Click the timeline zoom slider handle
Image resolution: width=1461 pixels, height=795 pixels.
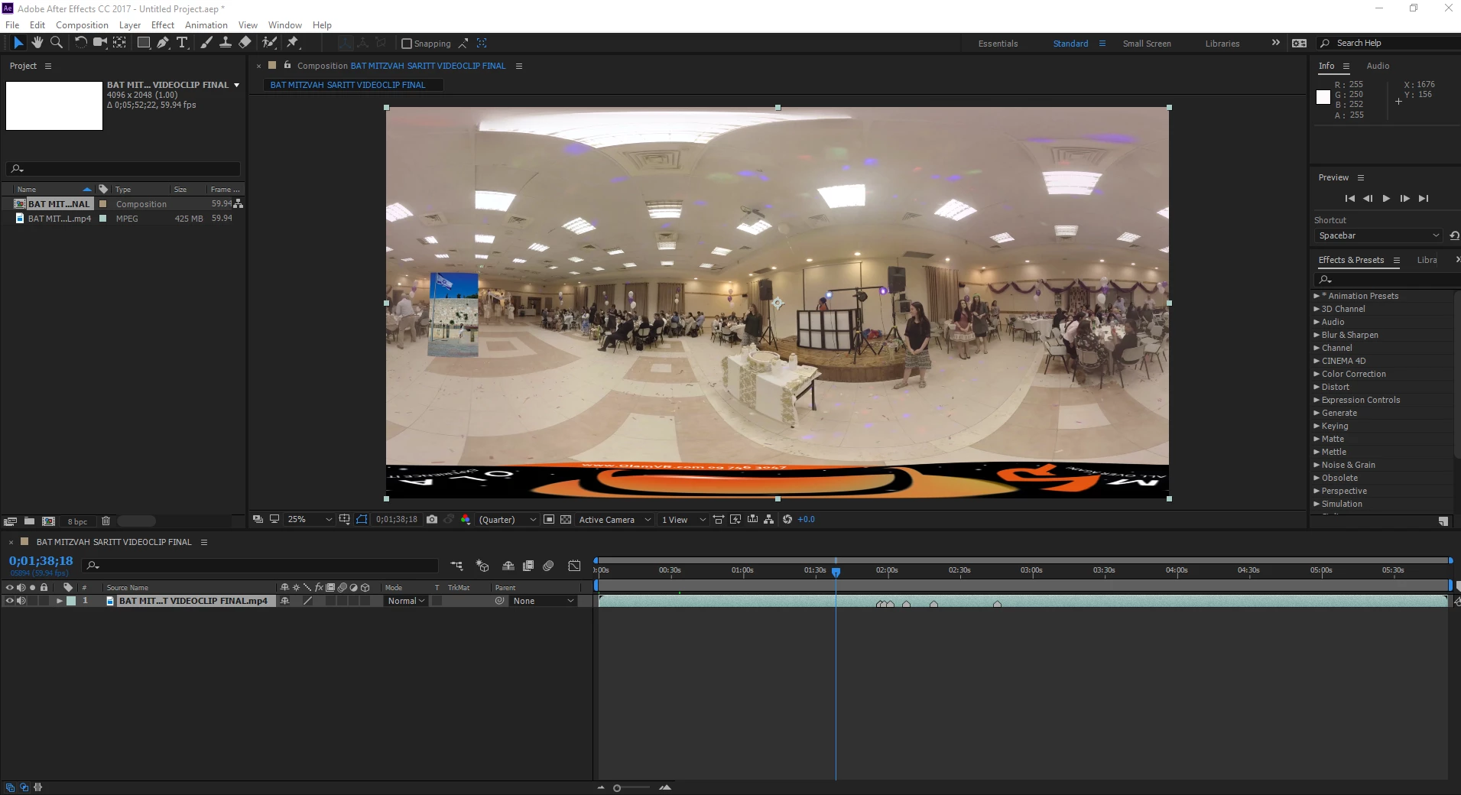click(x=617, y=788)
